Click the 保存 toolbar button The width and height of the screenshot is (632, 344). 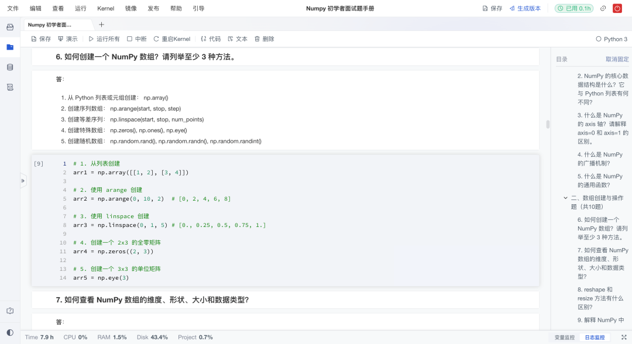click(x=41, y=39)
